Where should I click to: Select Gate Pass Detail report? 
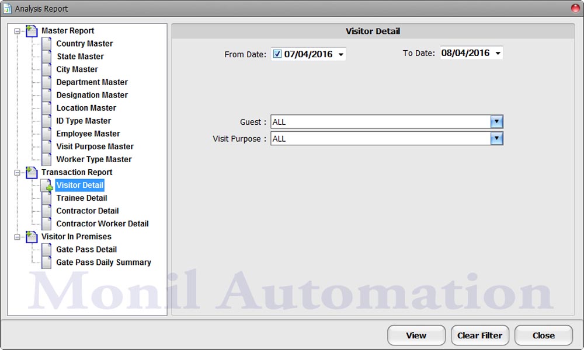tap(86, 250)
